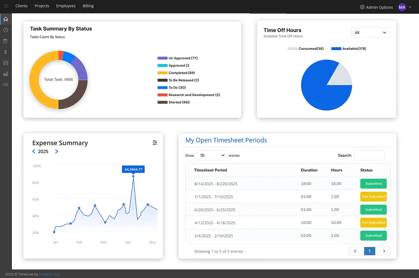Click the 2/4/2025 - 2/10/2025 period
419x278 pixels.
[x=213, y=236]
